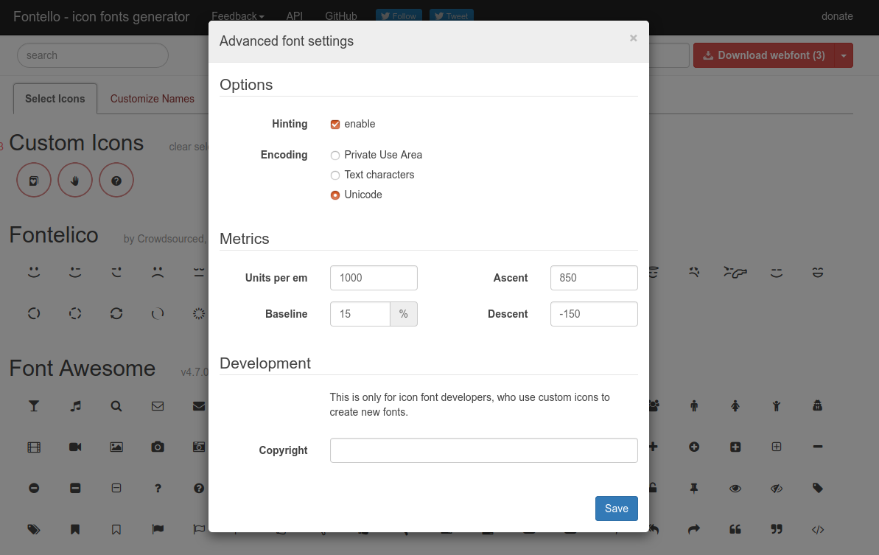Click the Copyright input field
The width and height of the screenshot is (879, 555).
click(x=483, y=450)
